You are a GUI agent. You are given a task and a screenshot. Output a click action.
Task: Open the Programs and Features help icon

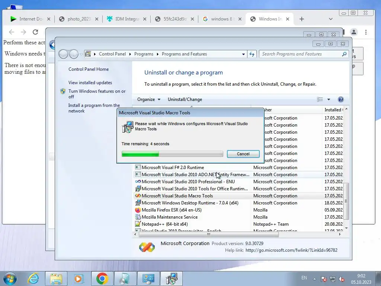click(341, 99)
